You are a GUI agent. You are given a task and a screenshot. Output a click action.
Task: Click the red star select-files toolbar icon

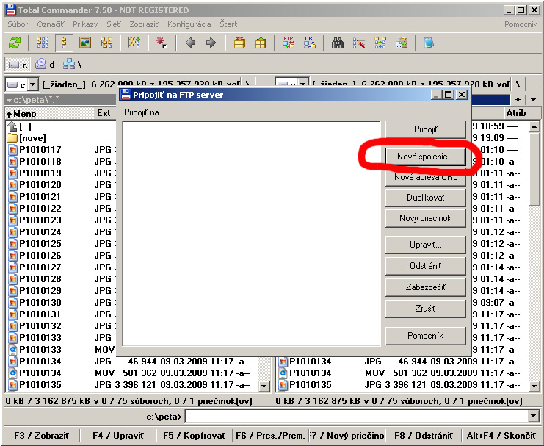click(162, 43)
